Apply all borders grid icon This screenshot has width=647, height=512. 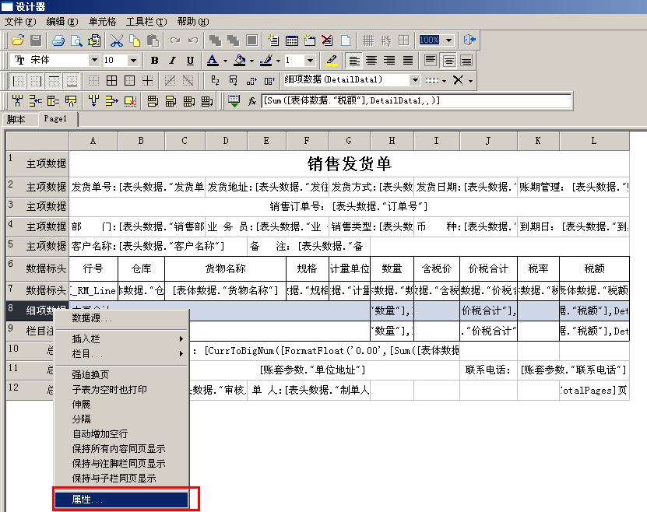pyautogui.click(x=112, y=80)
